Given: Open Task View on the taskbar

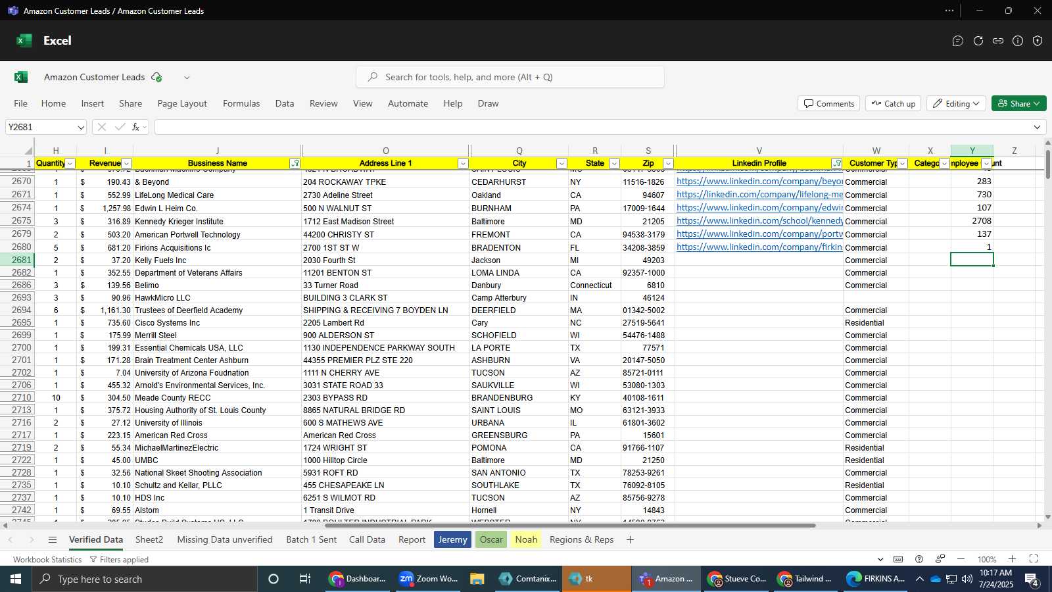Looking at the screenshot, I should pos(305,579).
